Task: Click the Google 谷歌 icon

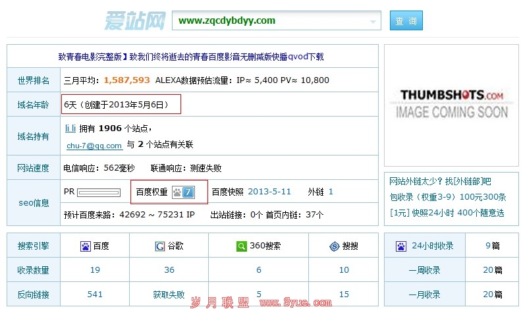Action: click(159, 246)
